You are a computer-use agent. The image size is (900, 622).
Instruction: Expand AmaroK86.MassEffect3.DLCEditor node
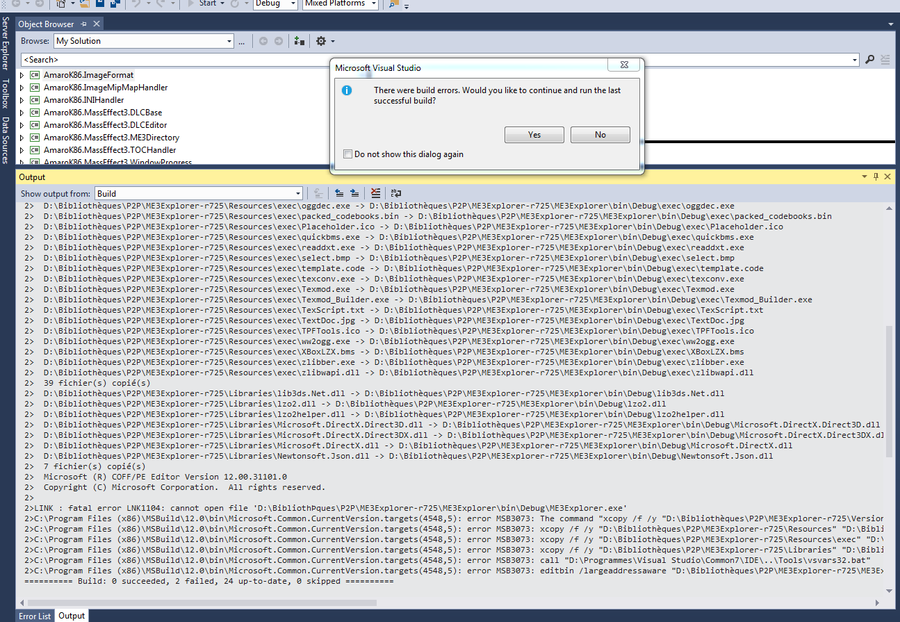point(22,125)
